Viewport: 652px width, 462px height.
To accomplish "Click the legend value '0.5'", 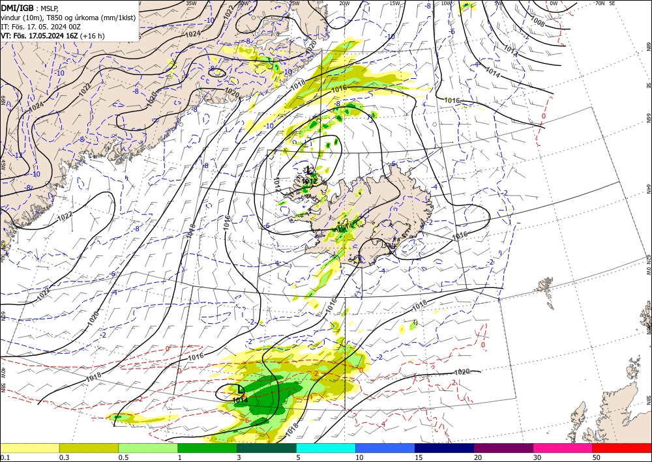I will pyautogui.click(x=123, y=457).
